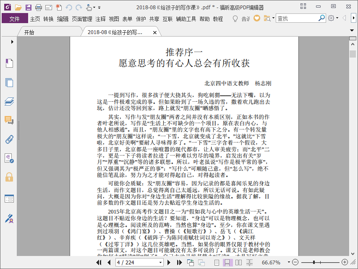Select the 2018-08《给孩子的写 document tab
Screen dimensions: 358x269
pyautogui.click(x=115, y=32)
